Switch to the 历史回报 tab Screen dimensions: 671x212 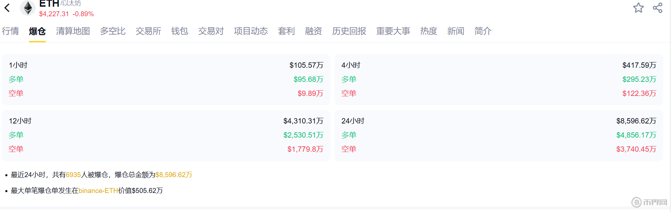pyautogui.click(x=349, y=31)
